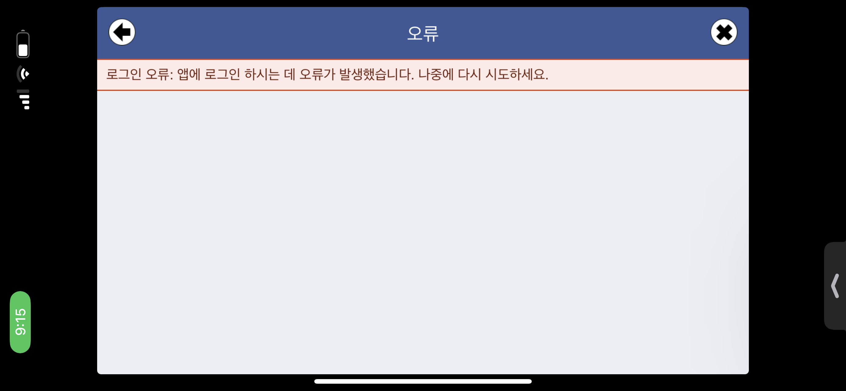Click the empty gray content area
Viewport: 846px width, 391px height.
click(x=423, y=232)
